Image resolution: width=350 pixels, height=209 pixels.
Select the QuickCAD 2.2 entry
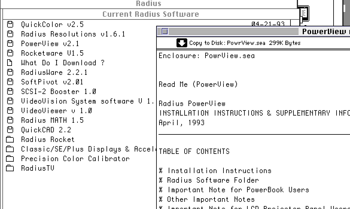coord(46,130)
